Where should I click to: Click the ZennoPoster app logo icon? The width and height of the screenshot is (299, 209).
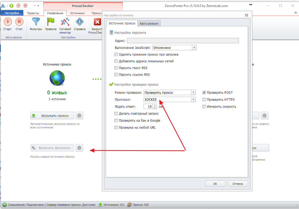click(x=3, y=6)
